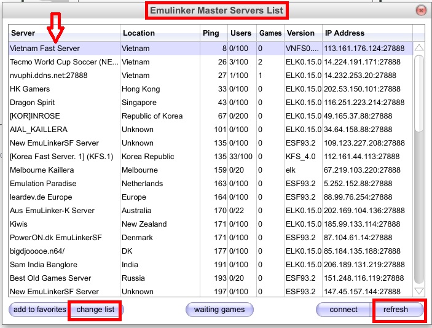Select nvuphi.ddns.net:27888 server
Image resolution: width=432 pixels, height=328 pixels.
211,76
